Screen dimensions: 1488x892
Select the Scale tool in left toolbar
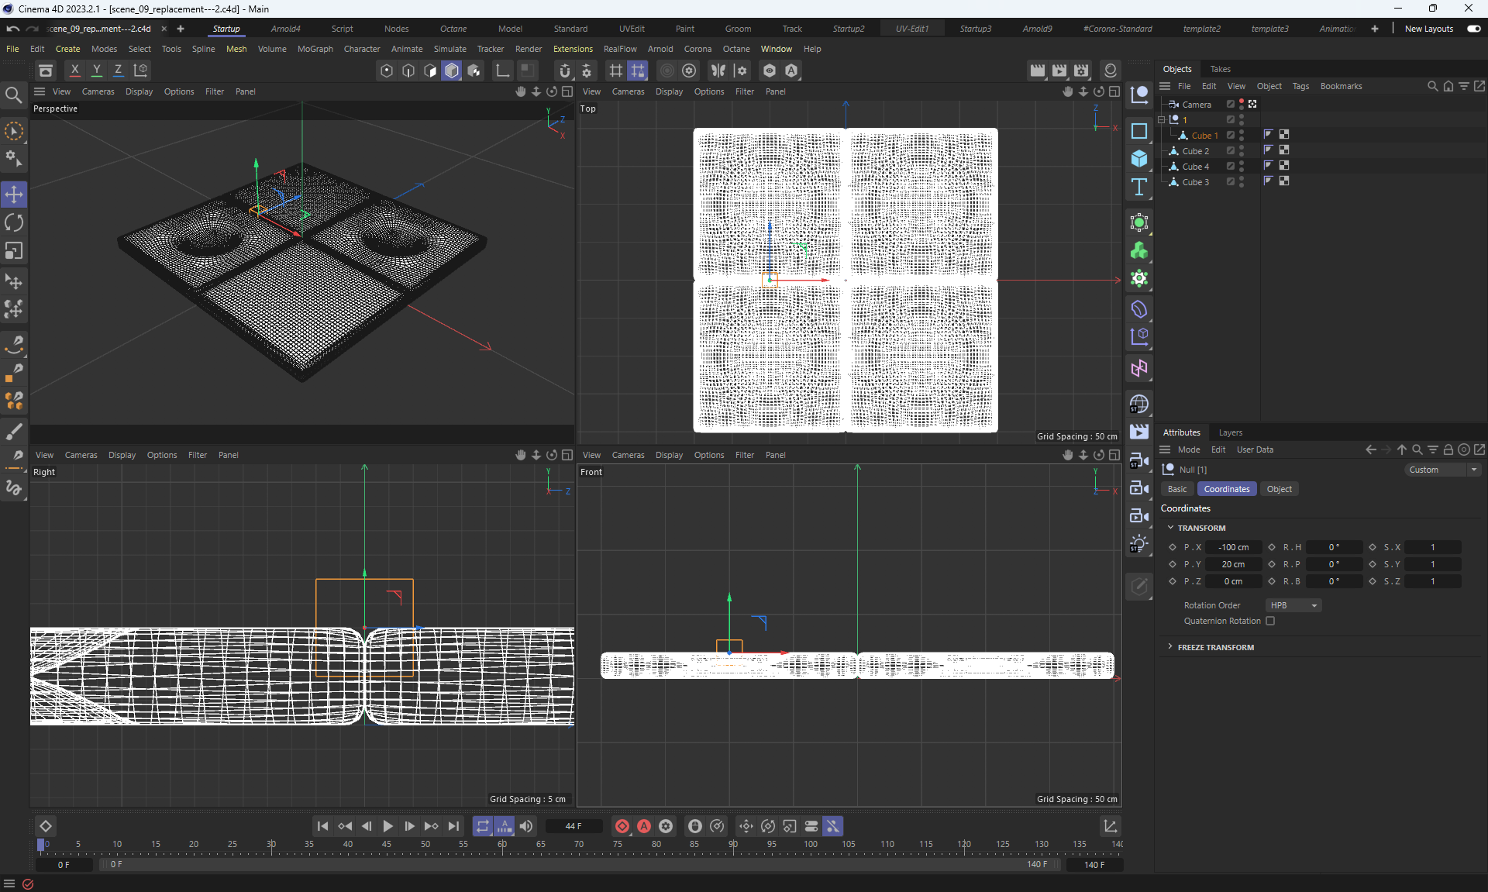click(x=14, y=251)
